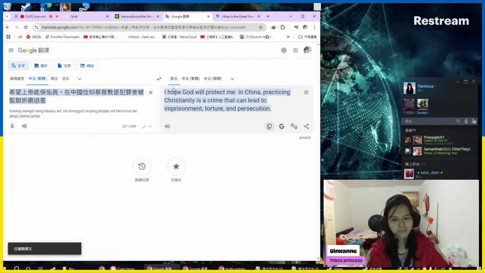The width and height of the screenshot is (485, 273).
Task: Clear the source text with X
Action: pos(150,93)
